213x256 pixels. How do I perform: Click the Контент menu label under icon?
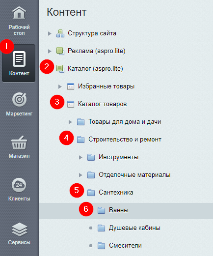point(19,73)
